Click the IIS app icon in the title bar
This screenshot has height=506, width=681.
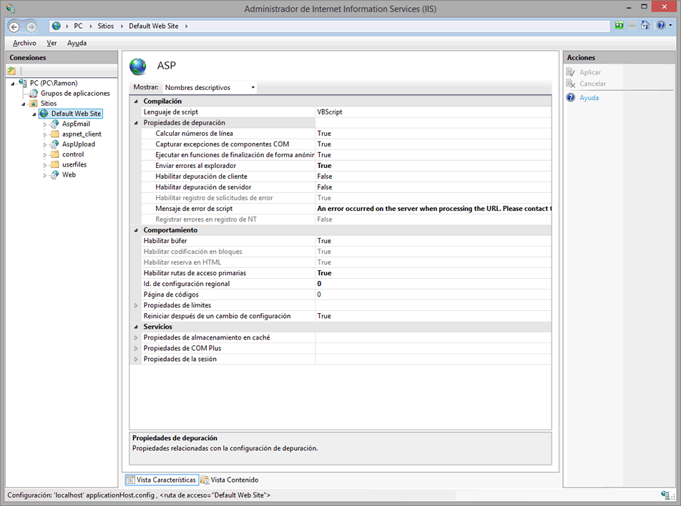coord(11,9)
